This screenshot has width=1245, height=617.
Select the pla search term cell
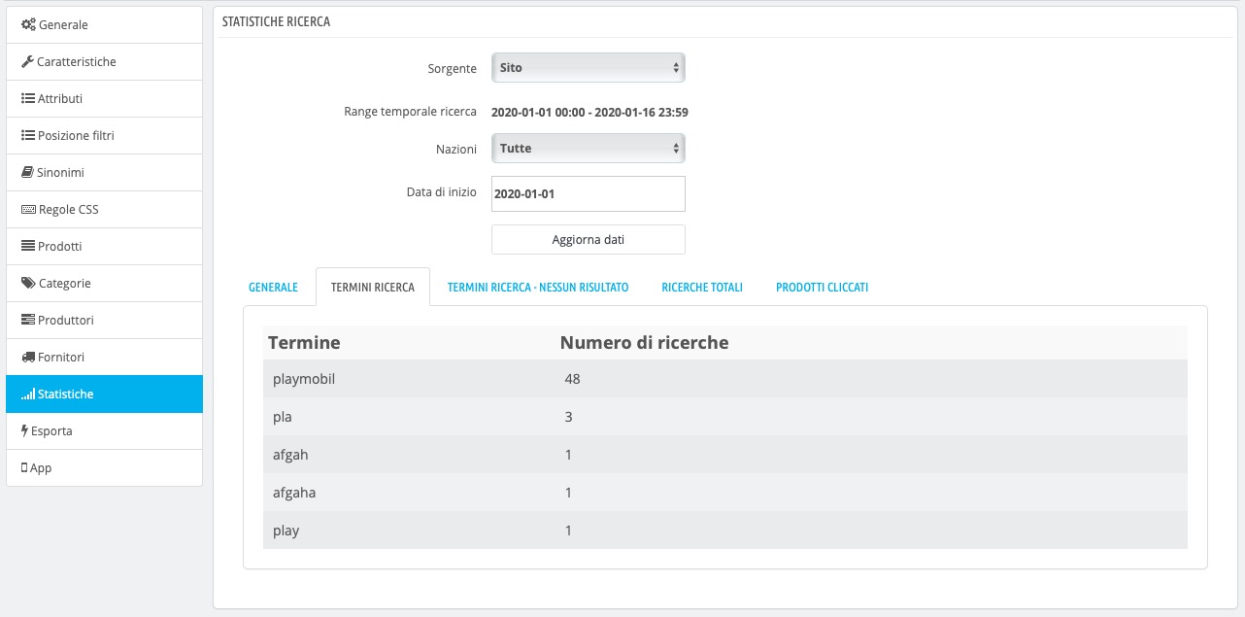[x=283, y=417]
